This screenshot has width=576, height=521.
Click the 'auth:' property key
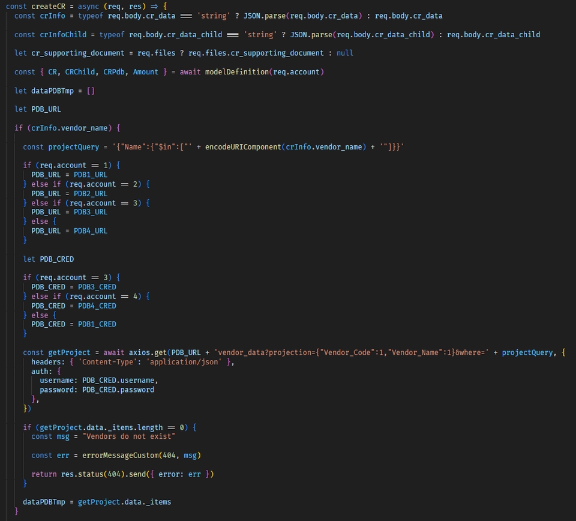[x=41, y=371]
